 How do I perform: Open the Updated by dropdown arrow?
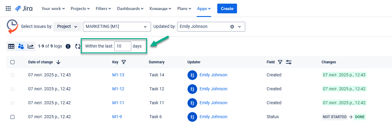(239, 27)
